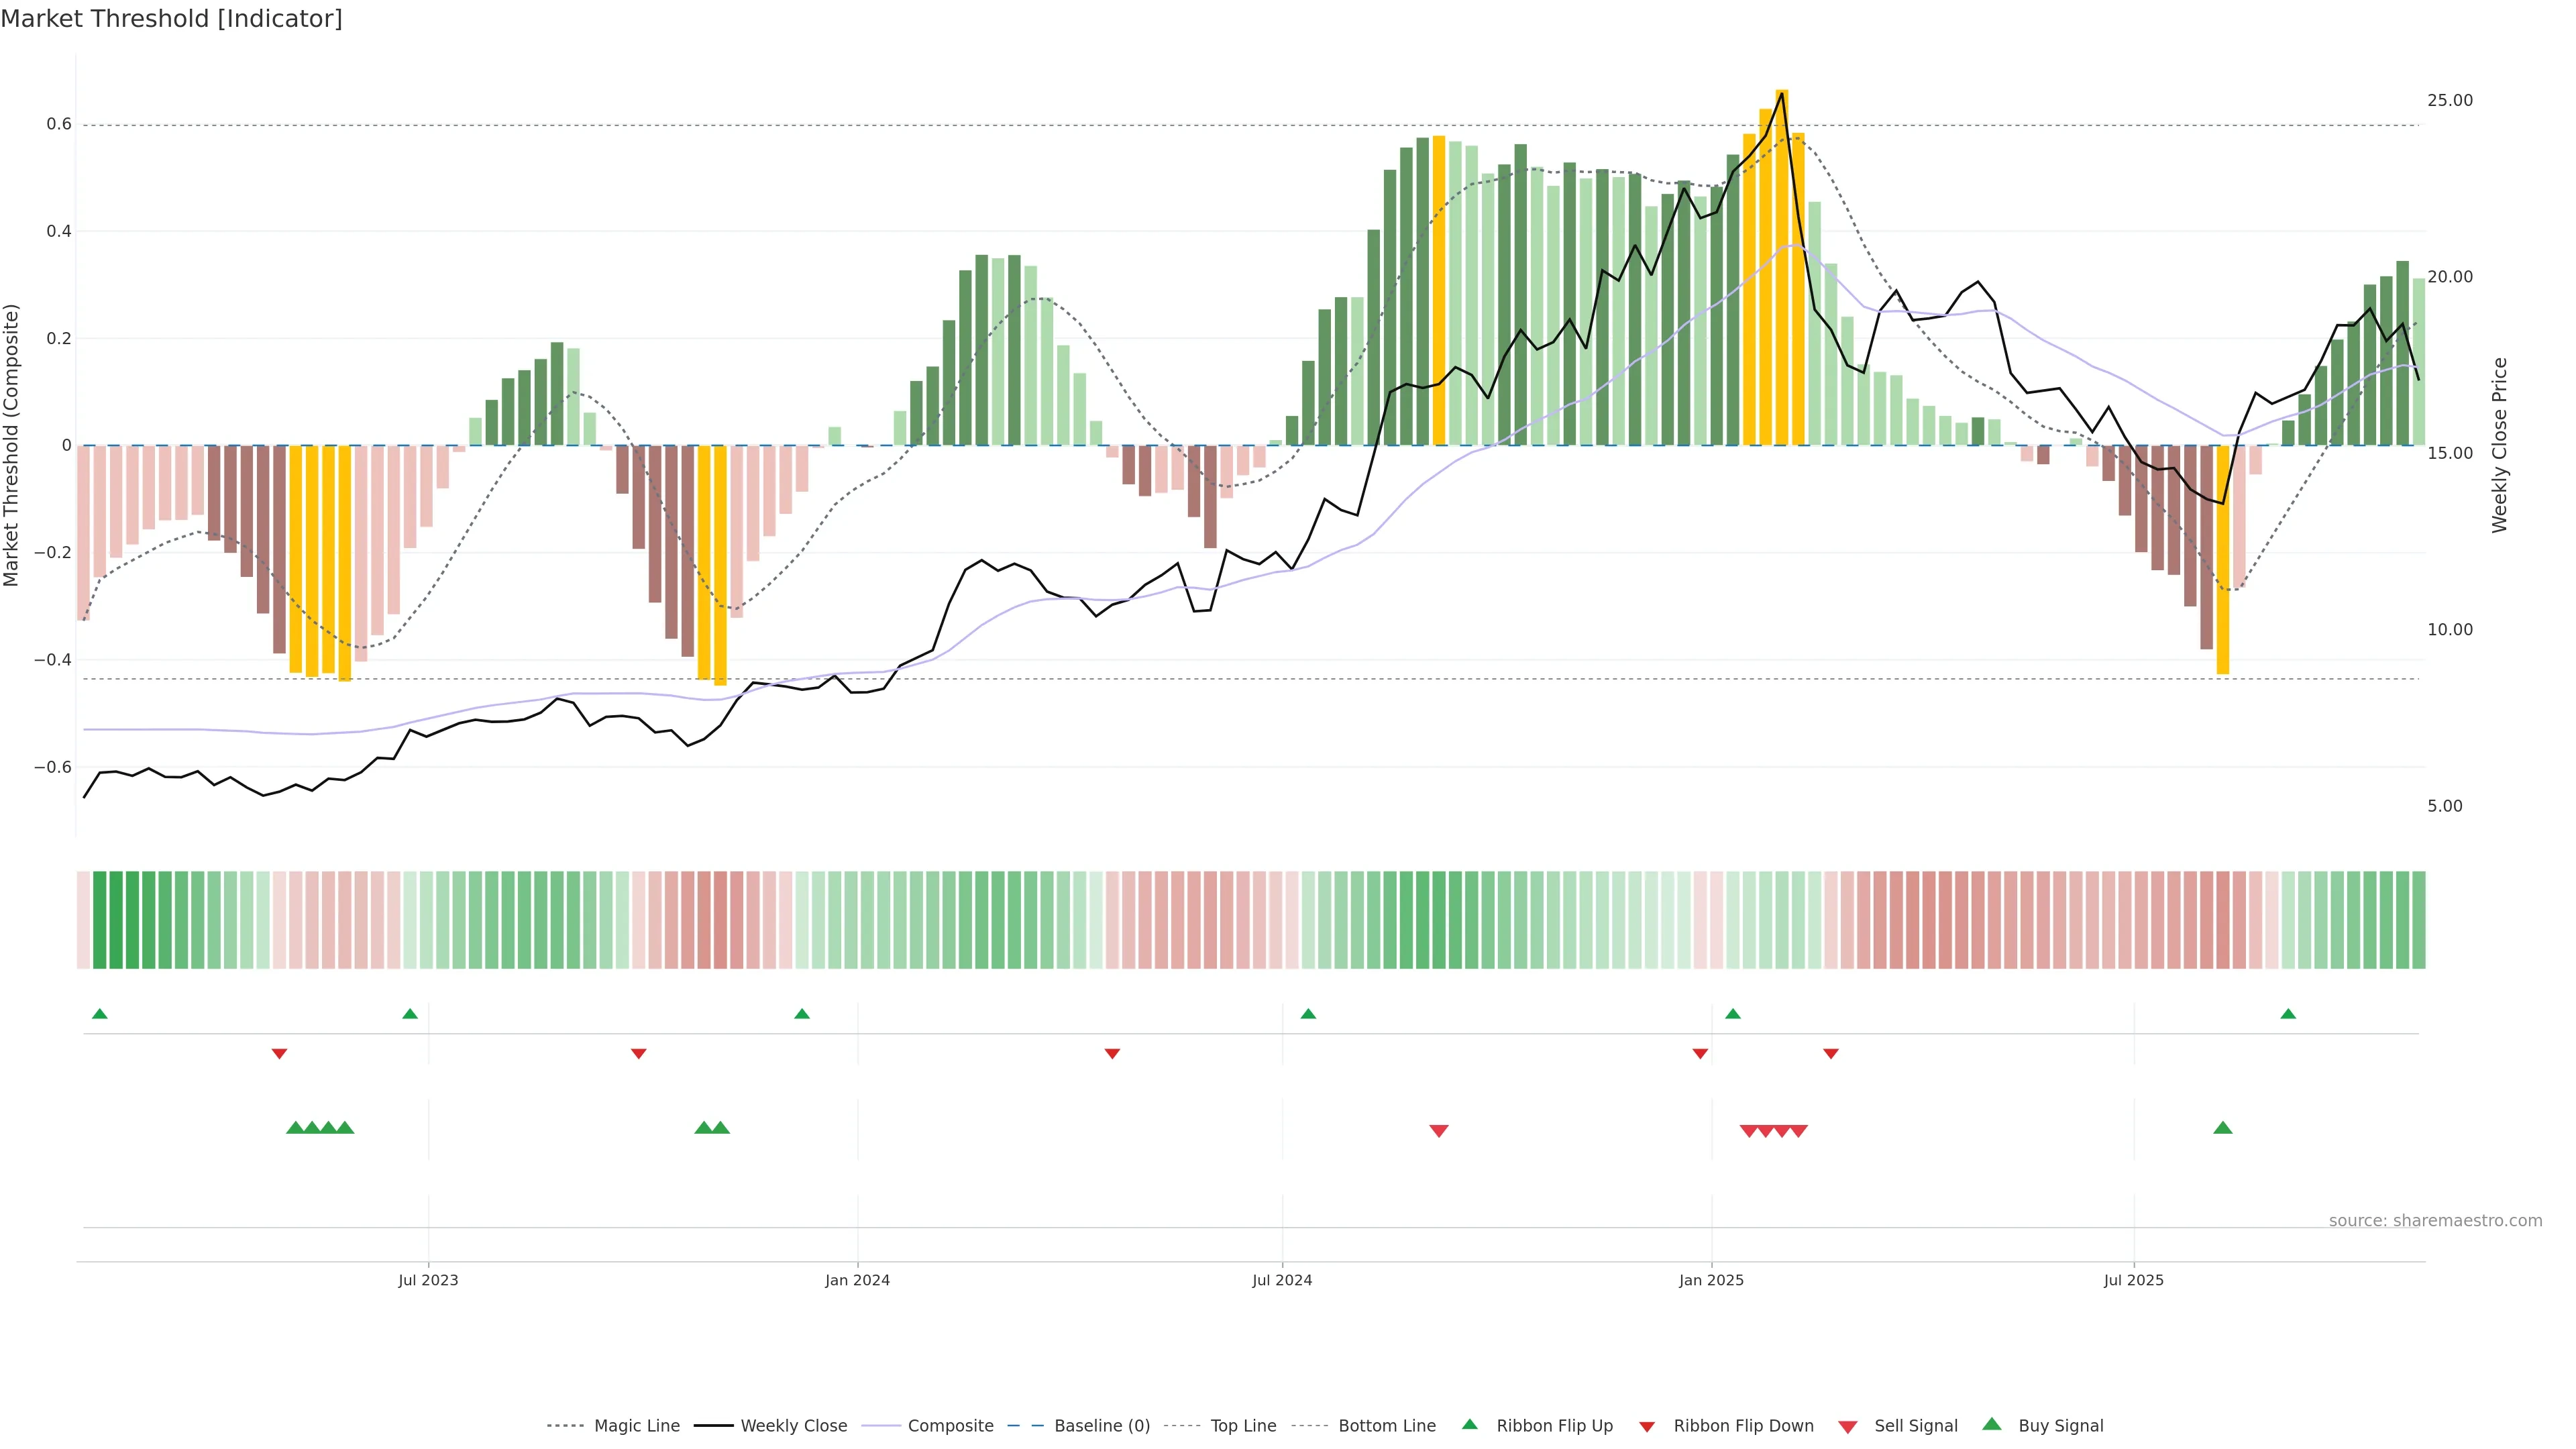Toggle the Magic Line legend entry
The image size is (2576, 1449).
[636, 1426]
